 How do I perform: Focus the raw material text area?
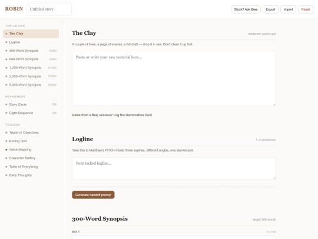(174, 78)
